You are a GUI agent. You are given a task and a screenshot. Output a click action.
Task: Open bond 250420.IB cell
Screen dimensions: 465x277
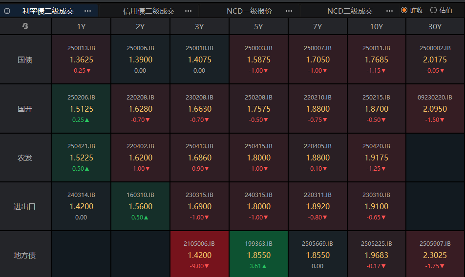376,158
